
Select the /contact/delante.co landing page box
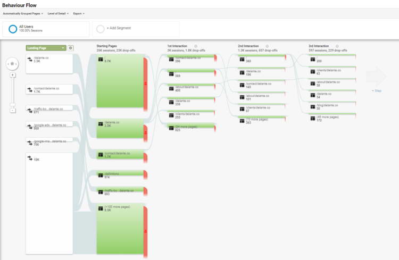pyautogui.click(x=49, y=89)
